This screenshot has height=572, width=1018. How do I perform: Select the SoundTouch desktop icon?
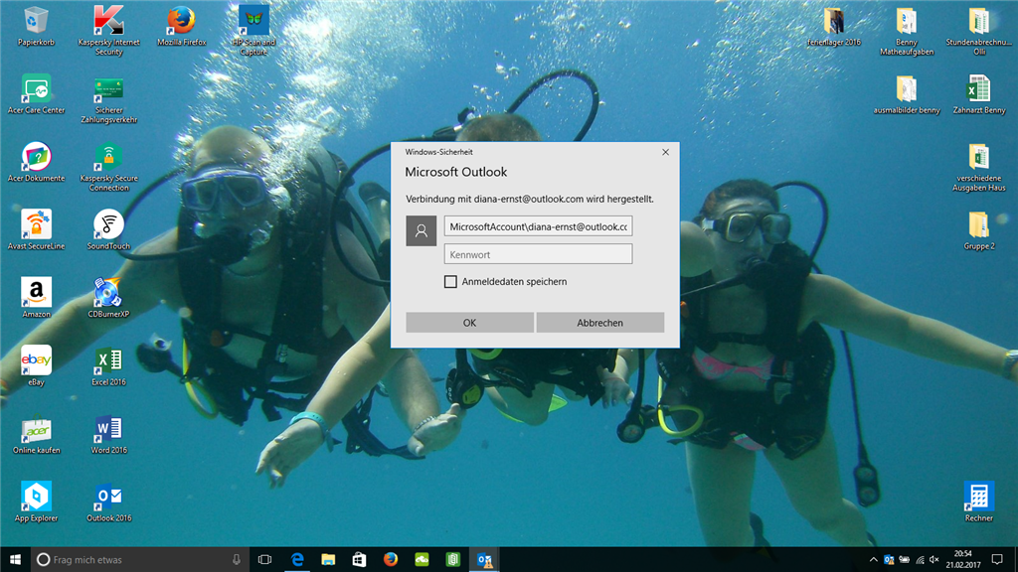click(x=108, y=230)
